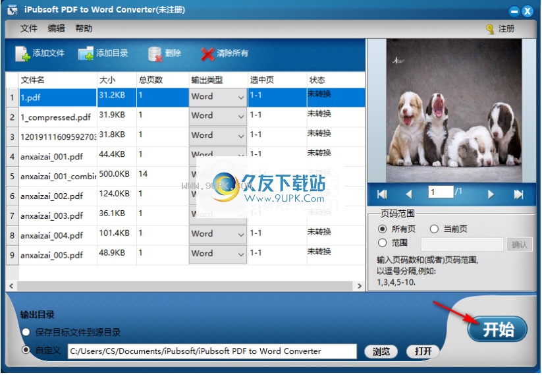Click the scroll left arrow of file list
The width and height of the screenshot is (542, 375).
point(11,286)
